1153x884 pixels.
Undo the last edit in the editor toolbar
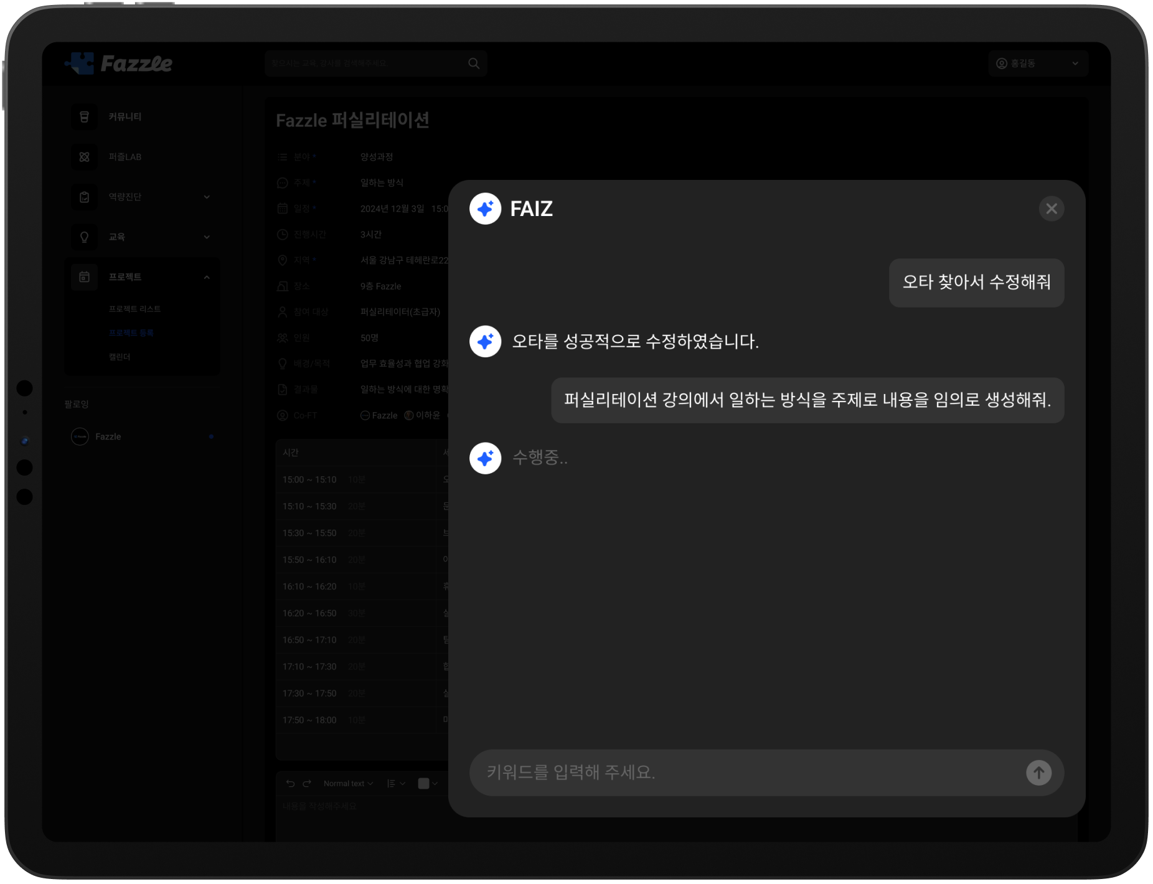coord(290,784)
